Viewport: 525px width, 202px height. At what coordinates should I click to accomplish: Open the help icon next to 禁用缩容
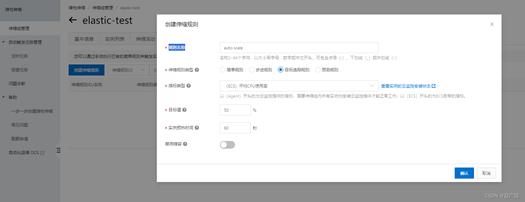[x=185, y=144]
